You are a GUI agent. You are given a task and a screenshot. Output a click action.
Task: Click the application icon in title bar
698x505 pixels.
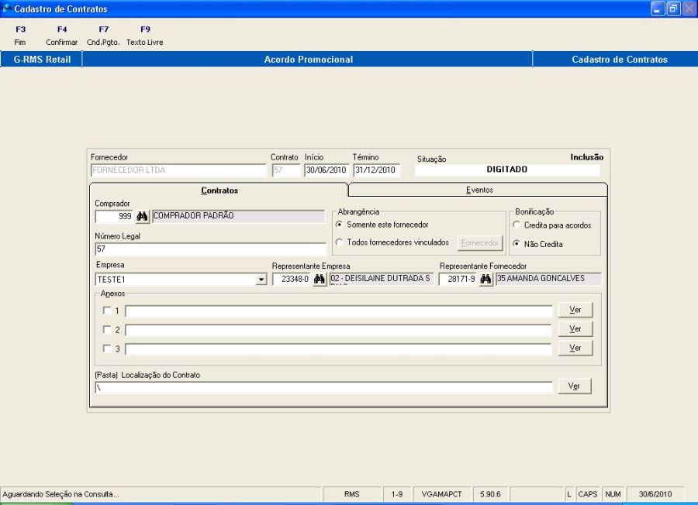coord(7,9)
